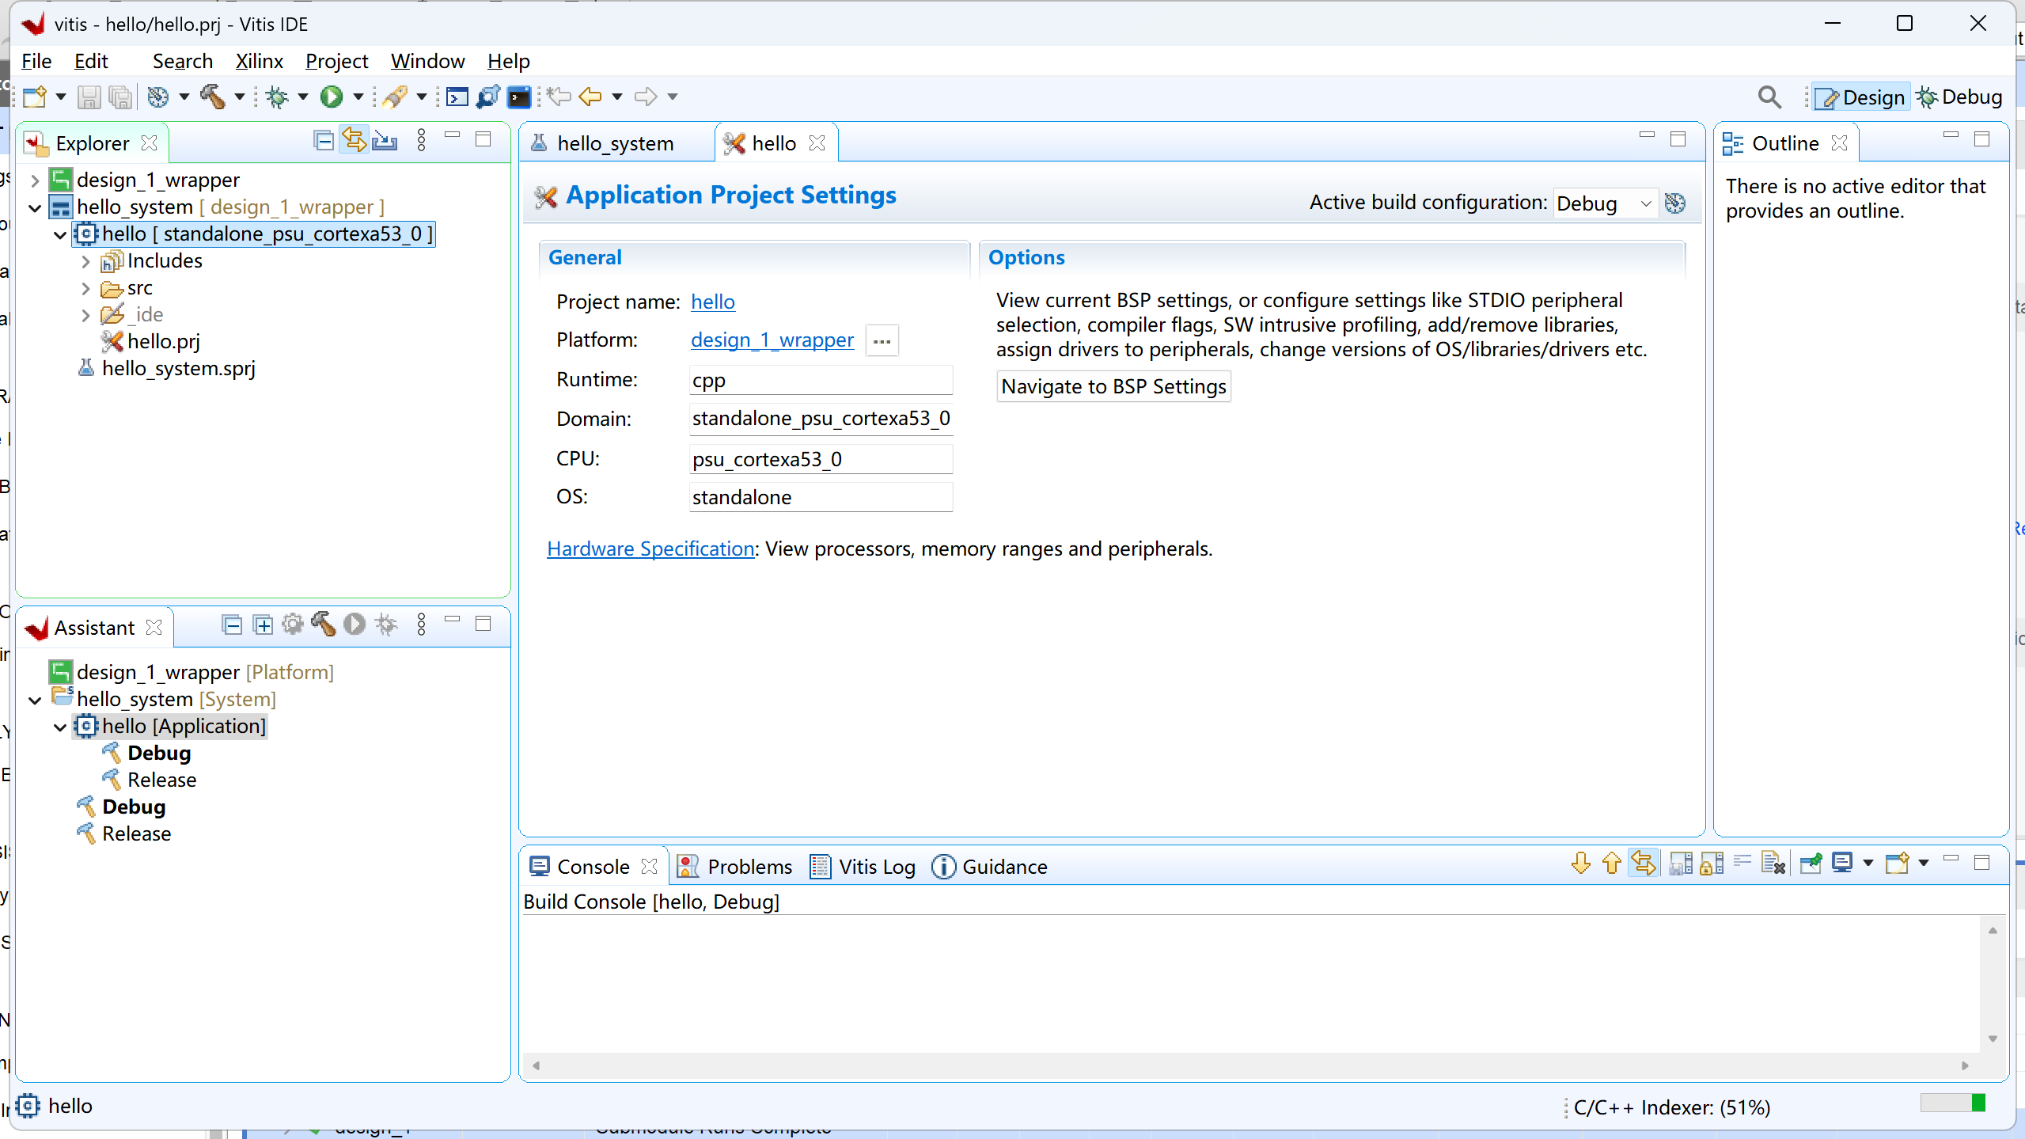Click Navigate to BSP Settings button
Screen dimensions: 2025x1139
point(1113,386)
